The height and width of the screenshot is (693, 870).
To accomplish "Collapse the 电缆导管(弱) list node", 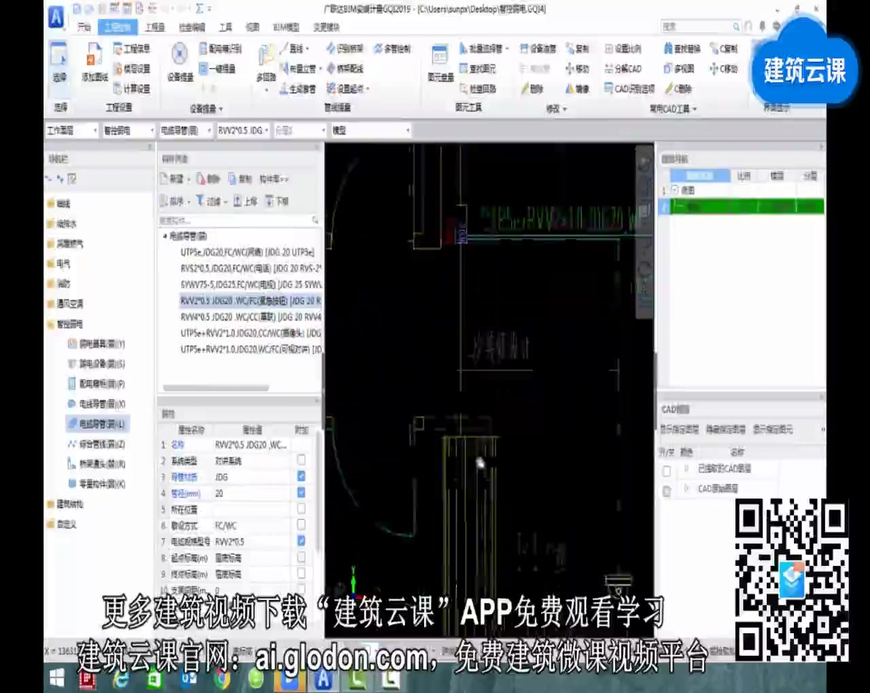I will point(164,236).
